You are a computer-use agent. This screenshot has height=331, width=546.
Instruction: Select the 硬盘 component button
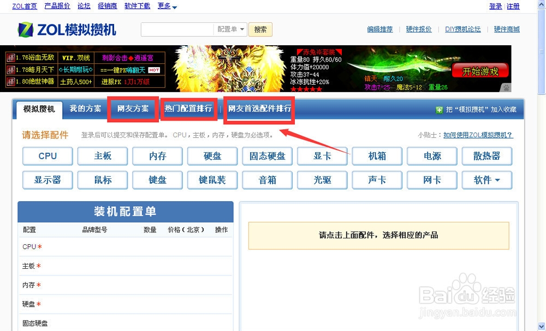[x=212, y=156]
